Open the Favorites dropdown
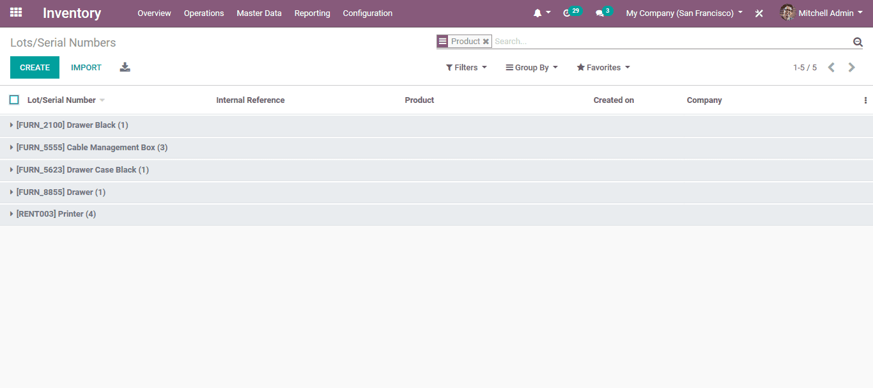 (x=603, y=67)
